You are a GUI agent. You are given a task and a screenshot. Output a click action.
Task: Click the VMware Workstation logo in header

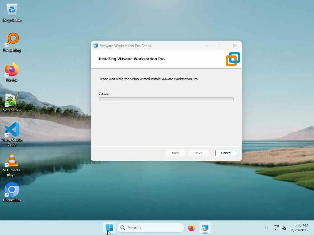233,59
